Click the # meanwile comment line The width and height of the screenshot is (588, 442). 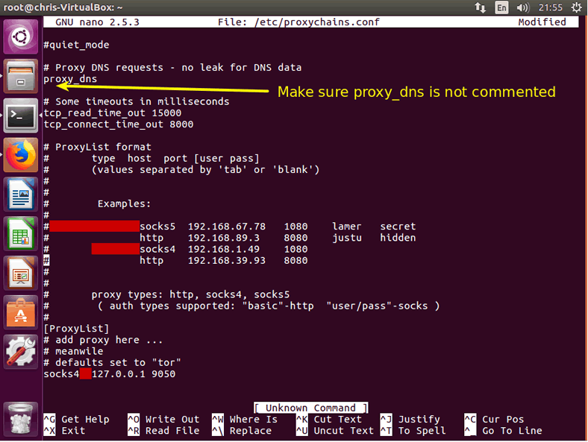pyautogui.click(x=73, y=351)
